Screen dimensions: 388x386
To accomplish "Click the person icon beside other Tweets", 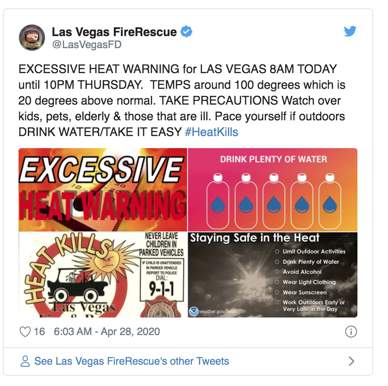I will (25, 361).
